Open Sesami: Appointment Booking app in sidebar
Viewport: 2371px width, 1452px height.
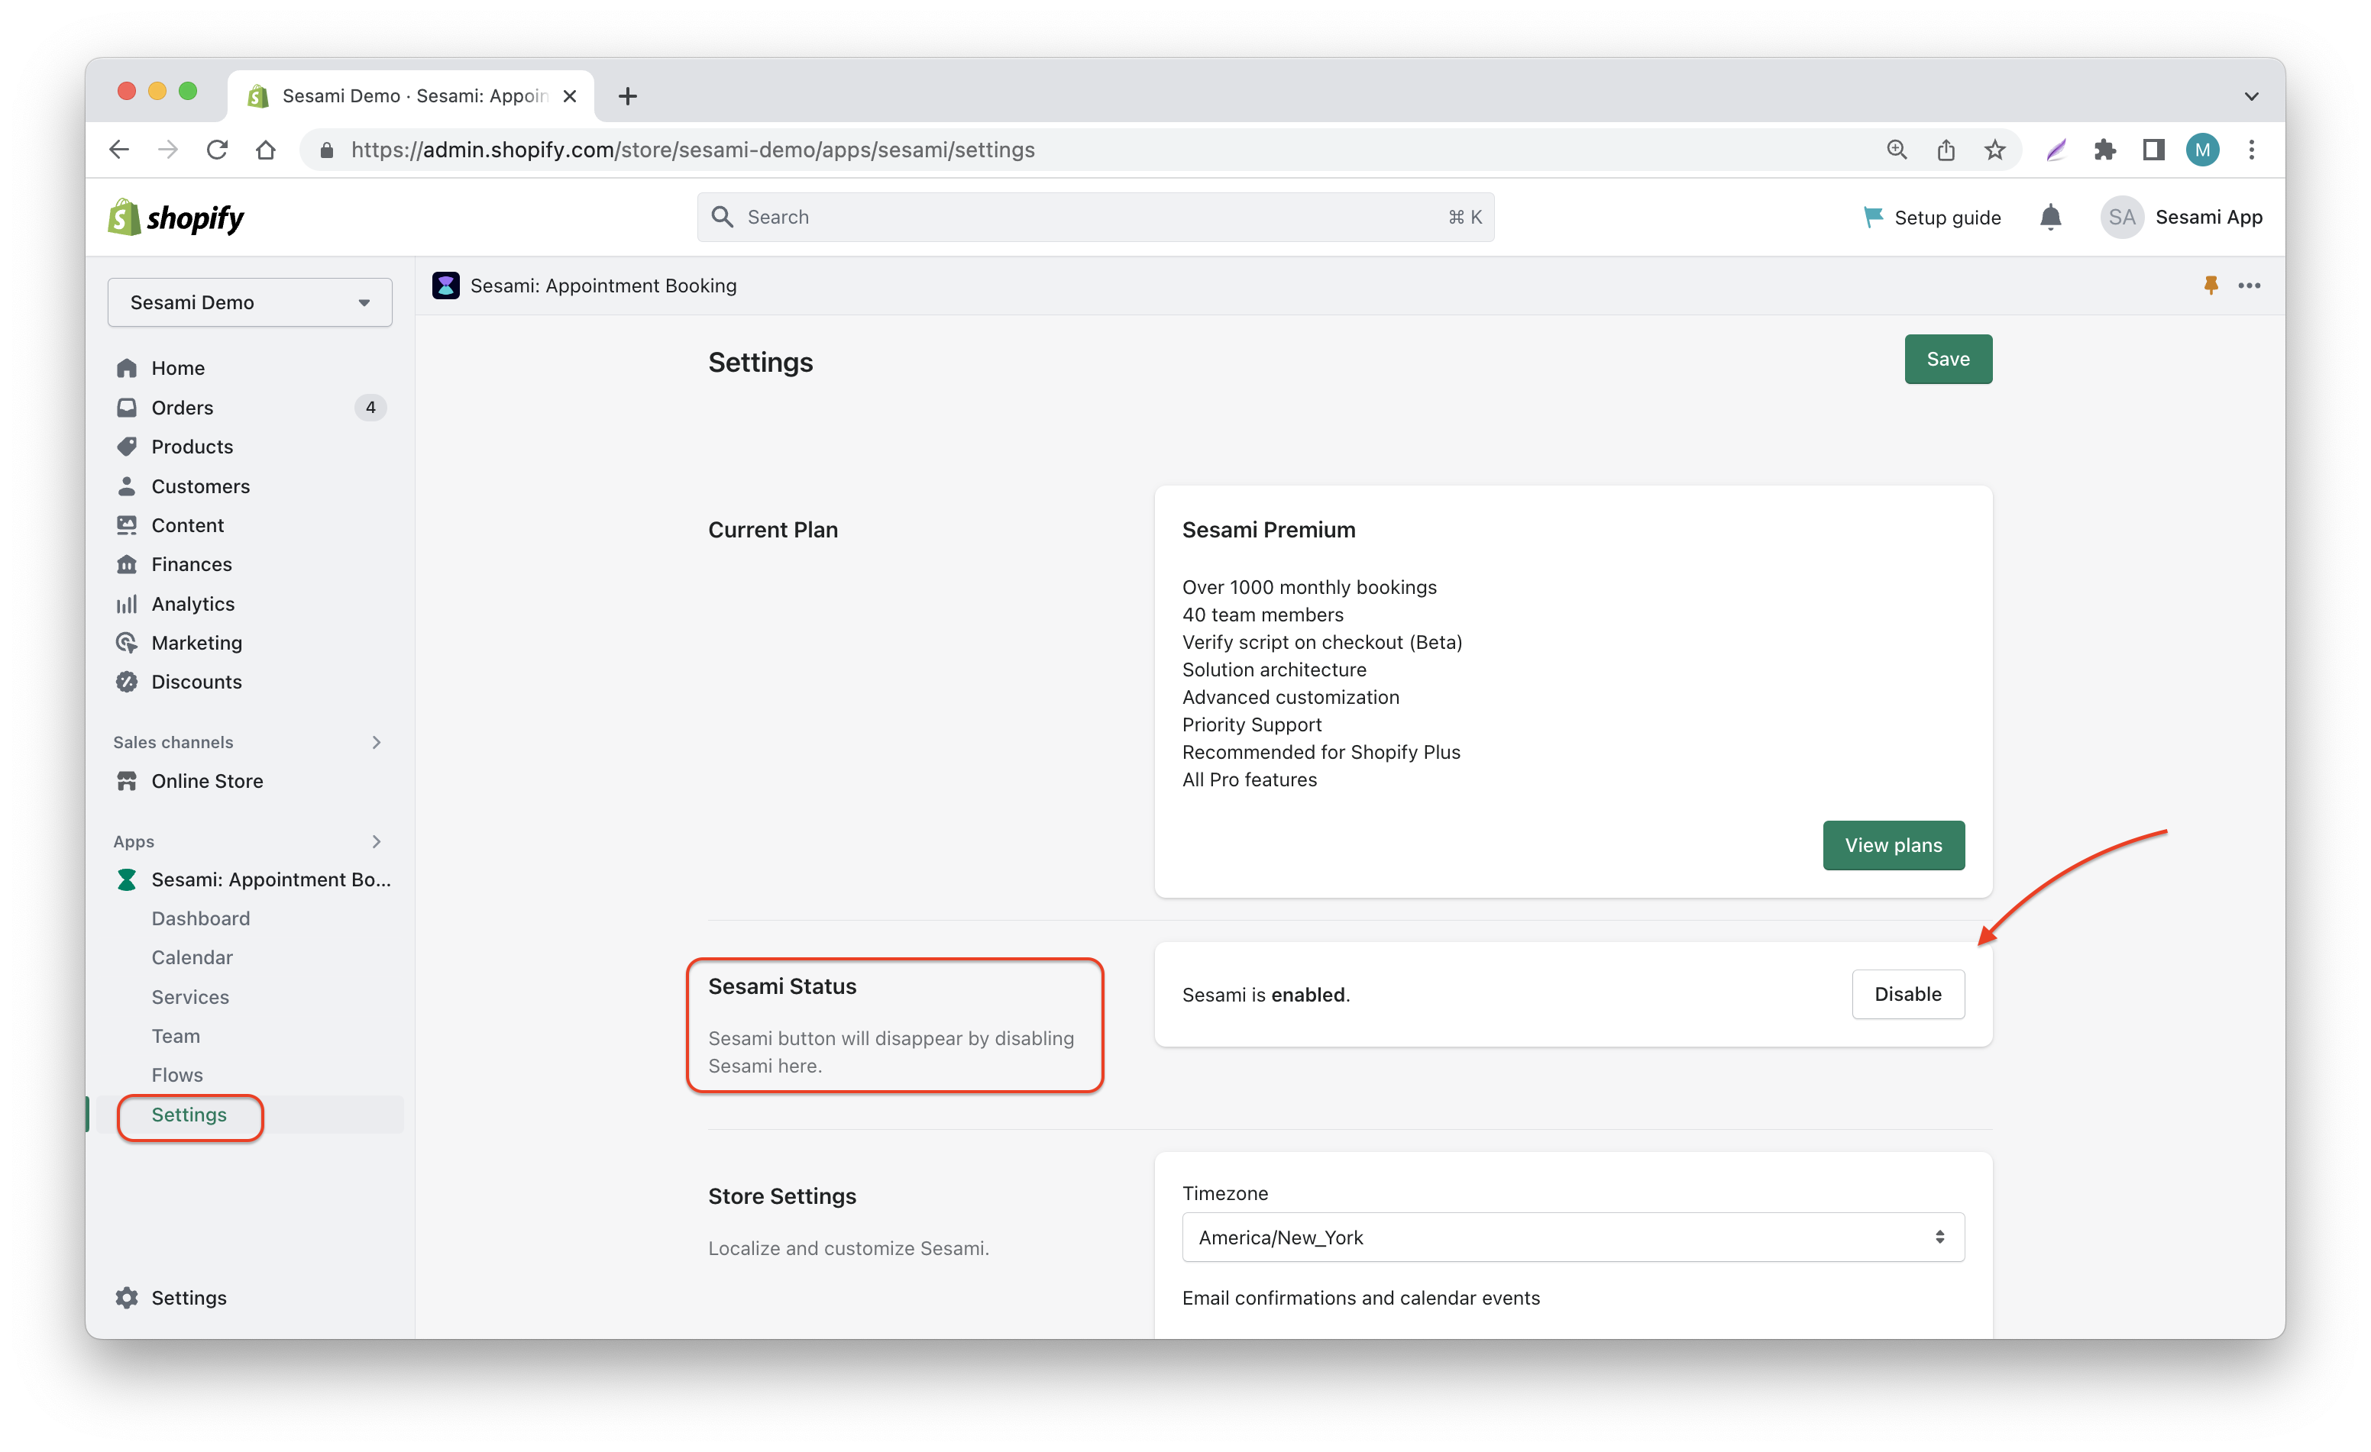[254, 880]
